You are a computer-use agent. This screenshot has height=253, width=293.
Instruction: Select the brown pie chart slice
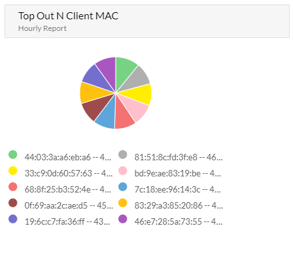tap(96, 108)
